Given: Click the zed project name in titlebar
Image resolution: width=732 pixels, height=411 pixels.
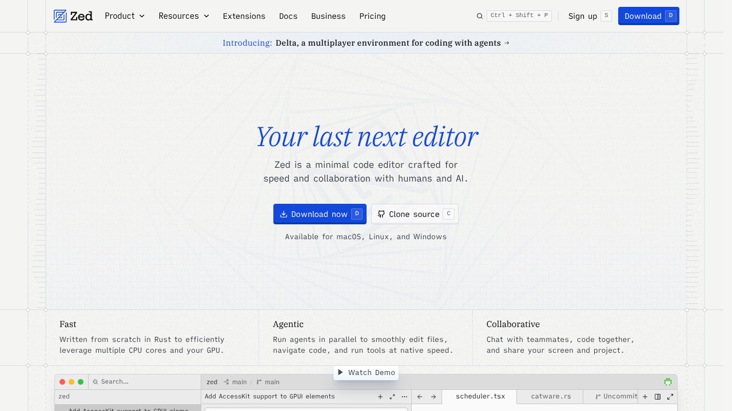Looking at the screenshot, I should pos(212,382).
